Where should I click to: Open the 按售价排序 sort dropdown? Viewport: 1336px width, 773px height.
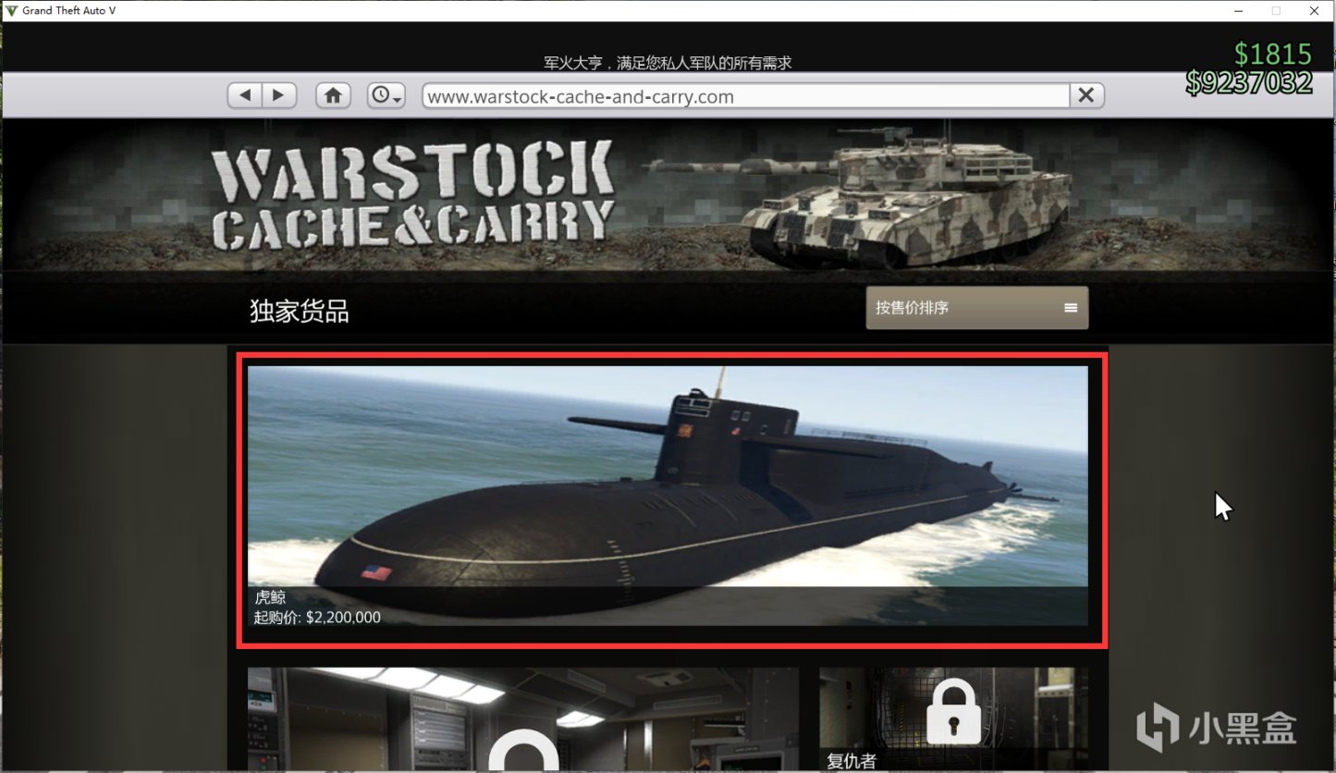pyautogui.click(x=976, y=308)
